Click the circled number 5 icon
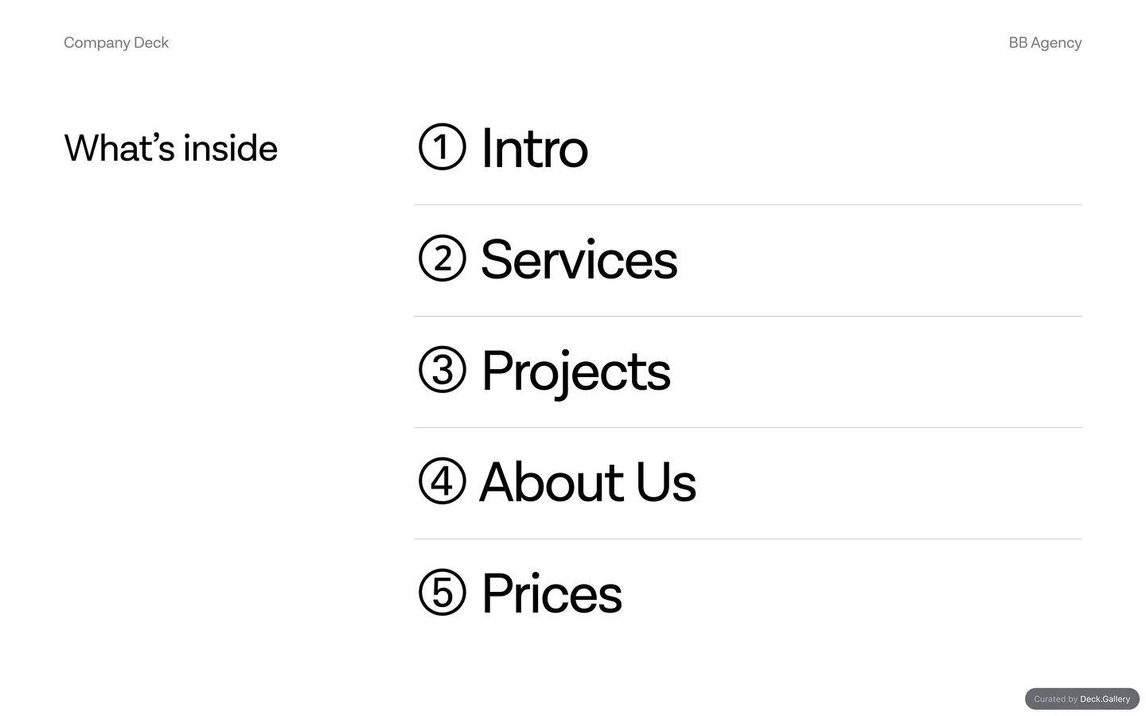This screenshot has height=716, width=1146. [x=442, y=593]
